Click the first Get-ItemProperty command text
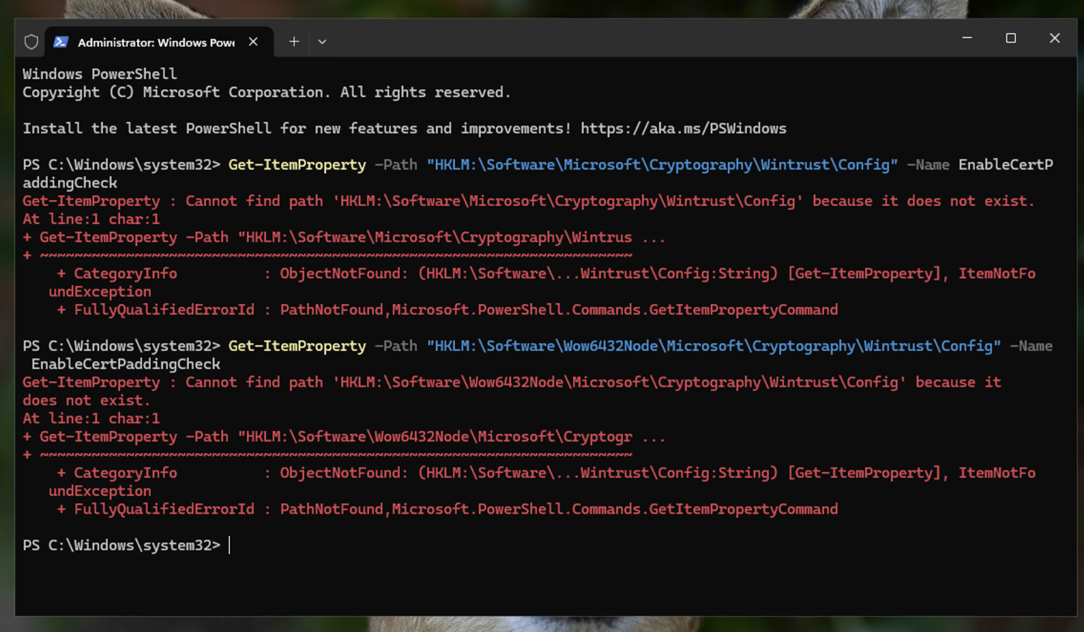Screen dimensions: 1084x632 coord(297,165)
